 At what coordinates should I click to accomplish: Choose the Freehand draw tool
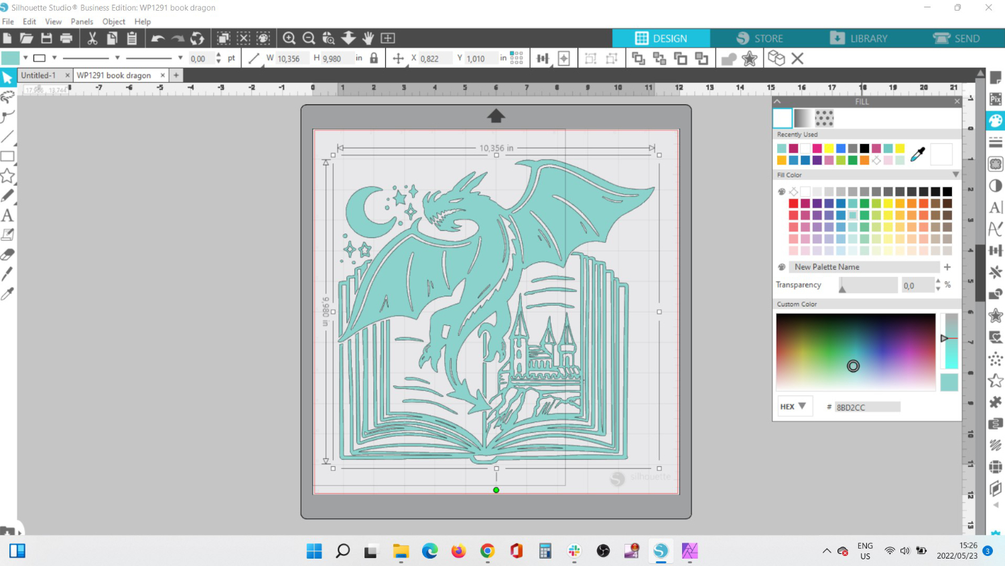coord(7,195)
